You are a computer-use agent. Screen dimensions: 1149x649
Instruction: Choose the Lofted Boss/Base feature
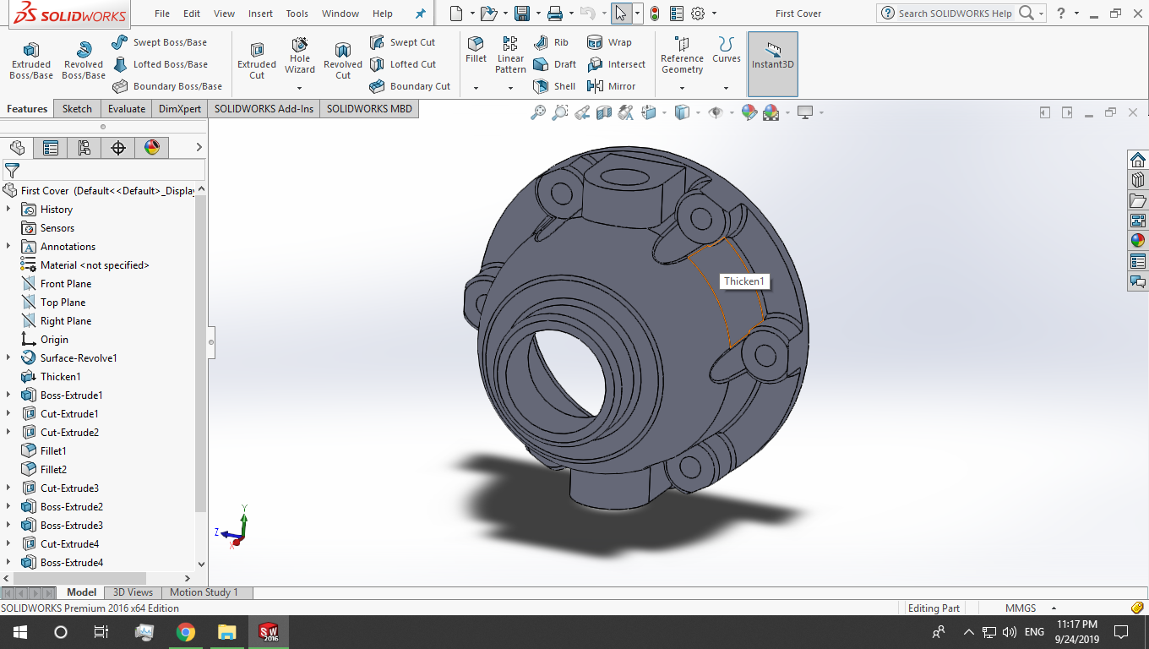pyautogui.click(x=160, y=64)
